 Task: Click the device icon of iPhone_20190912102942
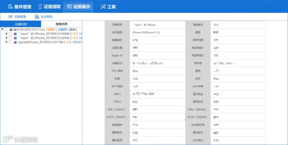(x=15, y=38)
